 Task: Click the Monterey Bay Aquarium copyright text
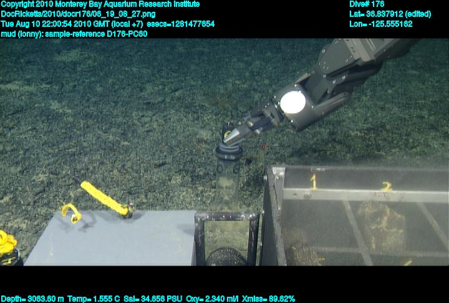tap(100, 4)
